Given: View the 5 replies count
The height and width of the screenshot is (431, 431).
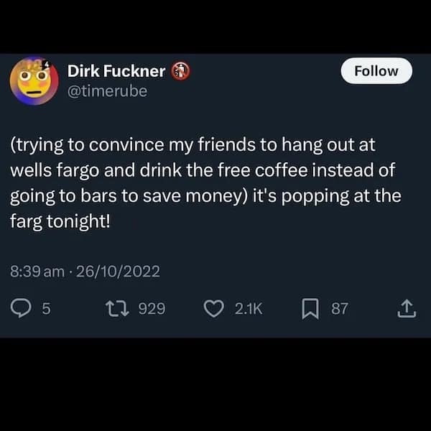Looking at the screenshot, I should click(x=46, y=308).
